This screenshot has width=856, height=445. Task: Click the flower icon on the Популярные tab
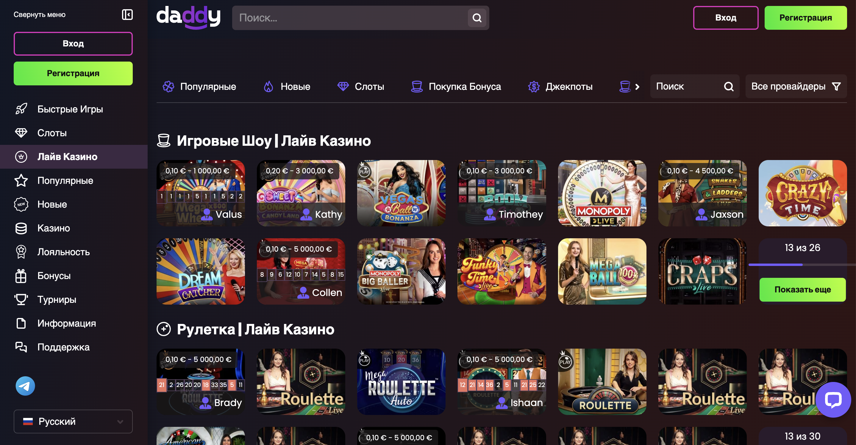pos(168,87)
